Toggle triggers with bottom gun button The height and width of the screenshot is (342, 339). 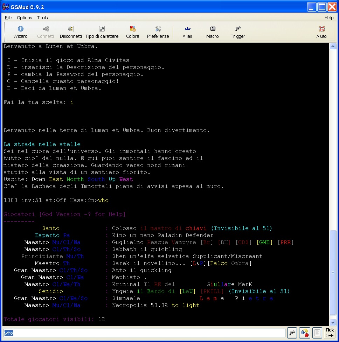[x=292, y=333]
